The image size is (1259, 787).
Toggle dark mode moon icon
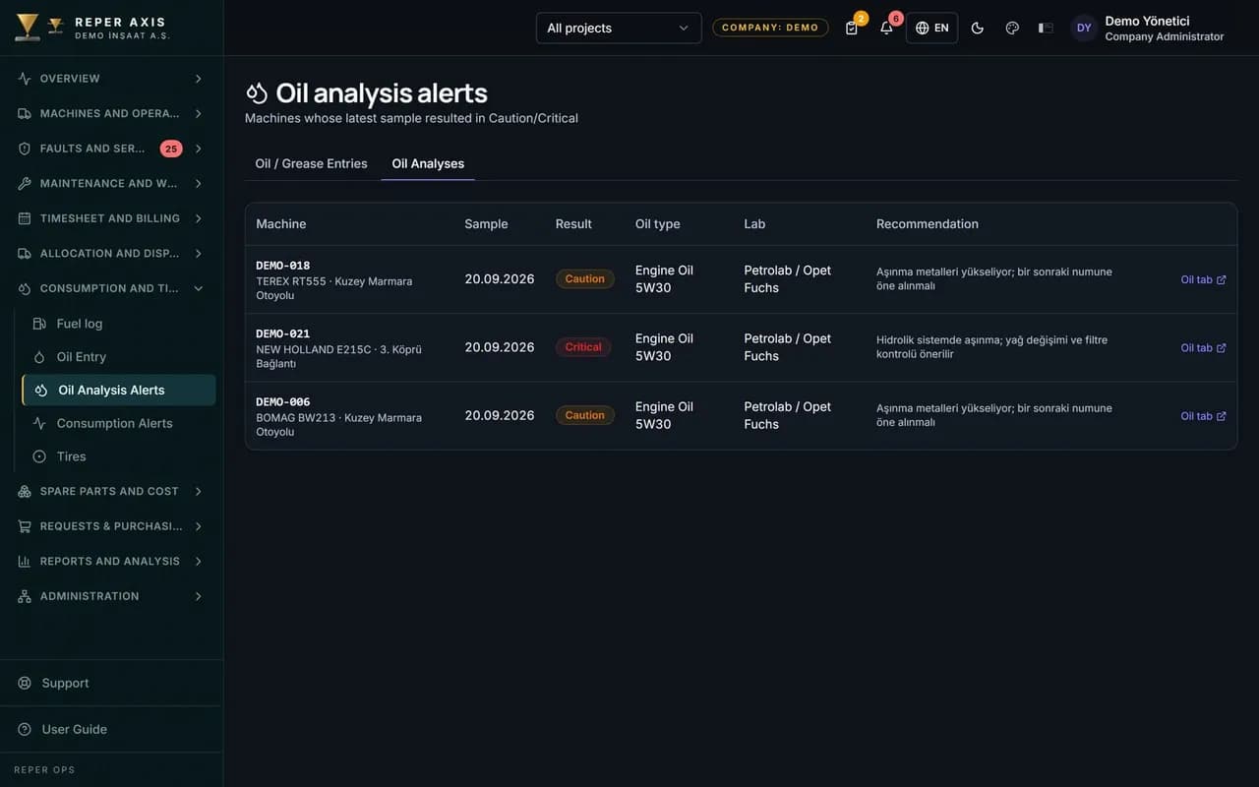coord(978,28)
